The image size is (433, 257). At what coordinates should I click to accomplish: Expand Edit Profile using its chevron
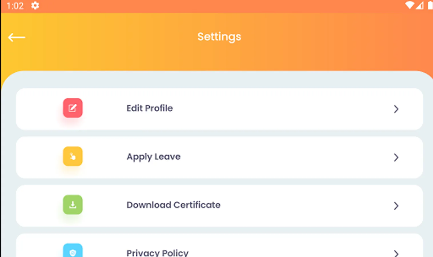coord(396,109)
